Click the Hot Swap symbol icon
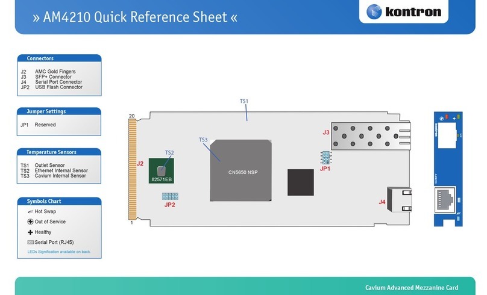Viewport: 487px width, 295px height. pos(30,211)
